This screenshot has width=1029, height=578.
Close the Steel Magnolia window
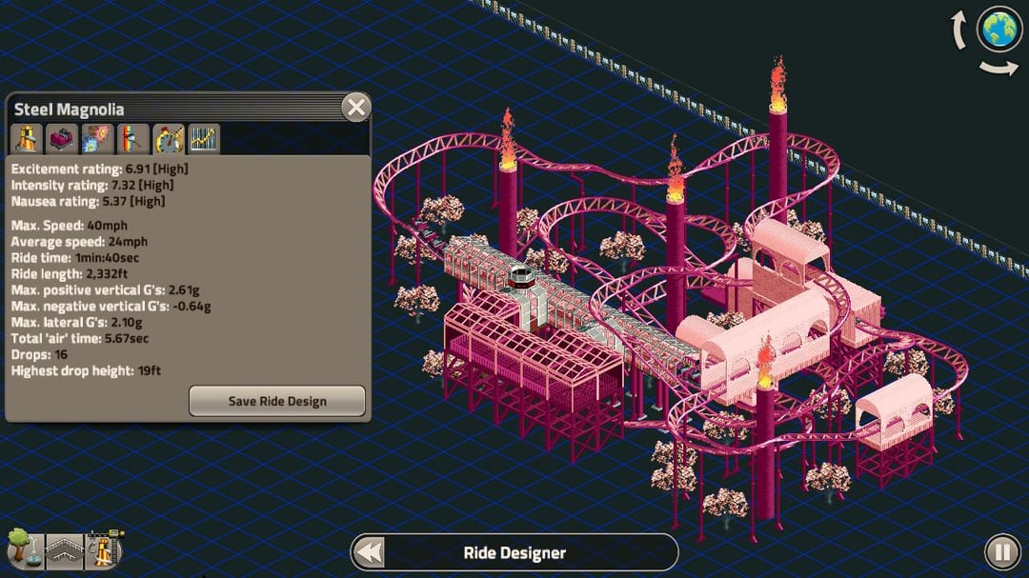point(355,108)
